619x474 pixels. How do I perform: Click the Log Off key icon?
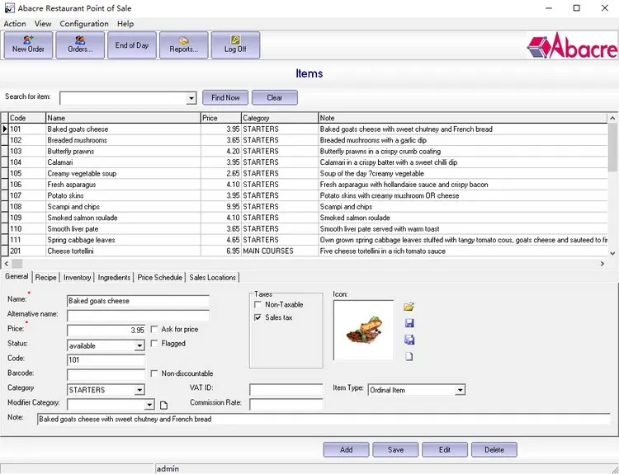coord(235,40)
